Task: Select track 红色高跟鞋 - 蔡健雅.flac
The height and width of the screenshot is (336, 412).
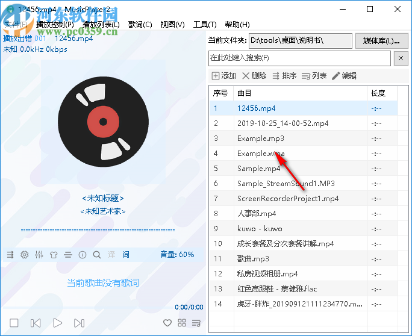Action: 304,288
